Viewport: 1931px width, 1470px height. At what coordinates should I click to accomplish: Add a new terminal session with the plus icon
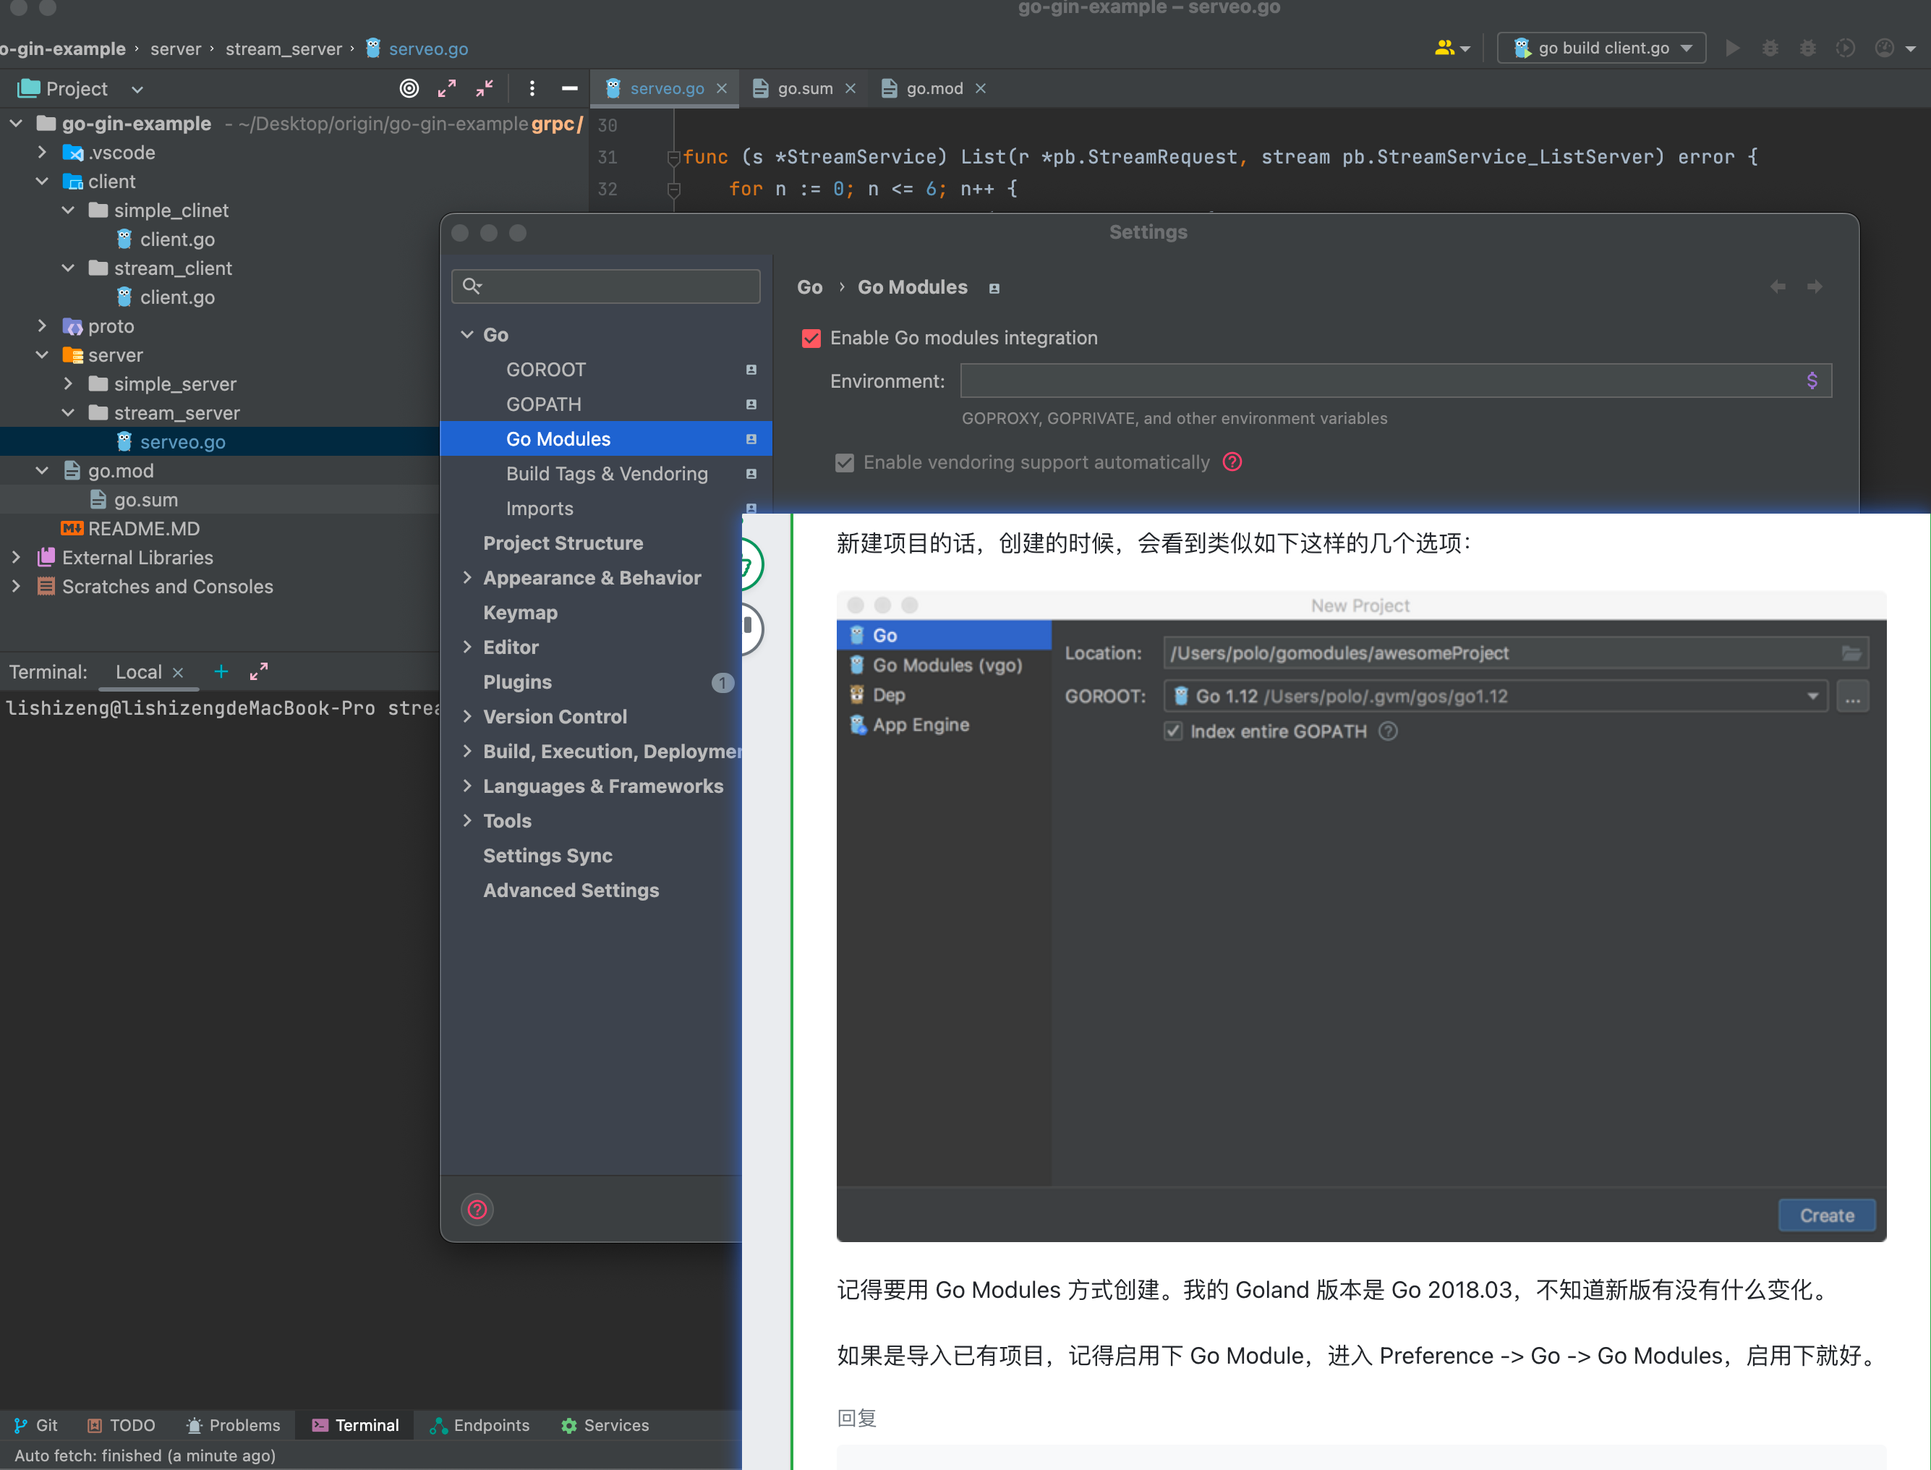pos(221,672)
